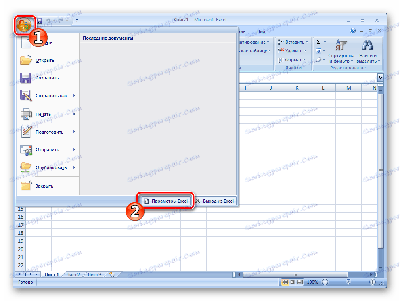
Task: Expand the Сохранить как submenu arrow
Action: click(x=74, y=96)
